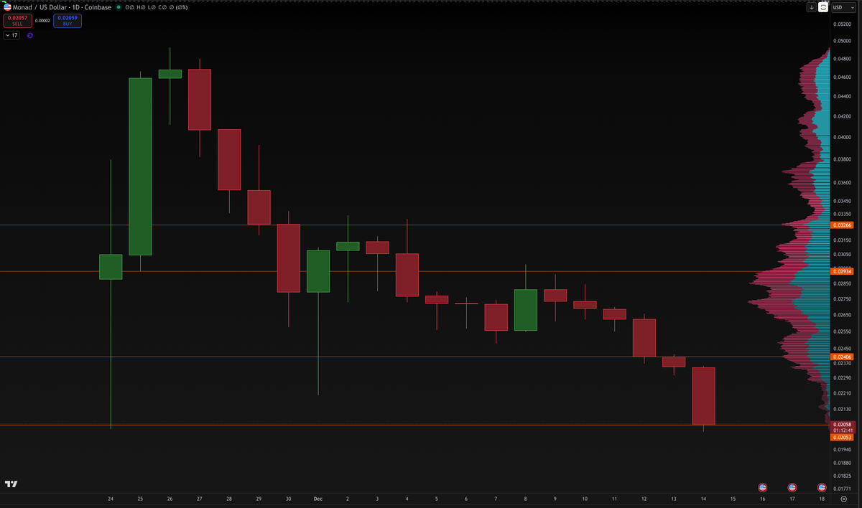Click the 0.01771 price axis value
Viewport: 862px width, 508px height.
point(842,489)
